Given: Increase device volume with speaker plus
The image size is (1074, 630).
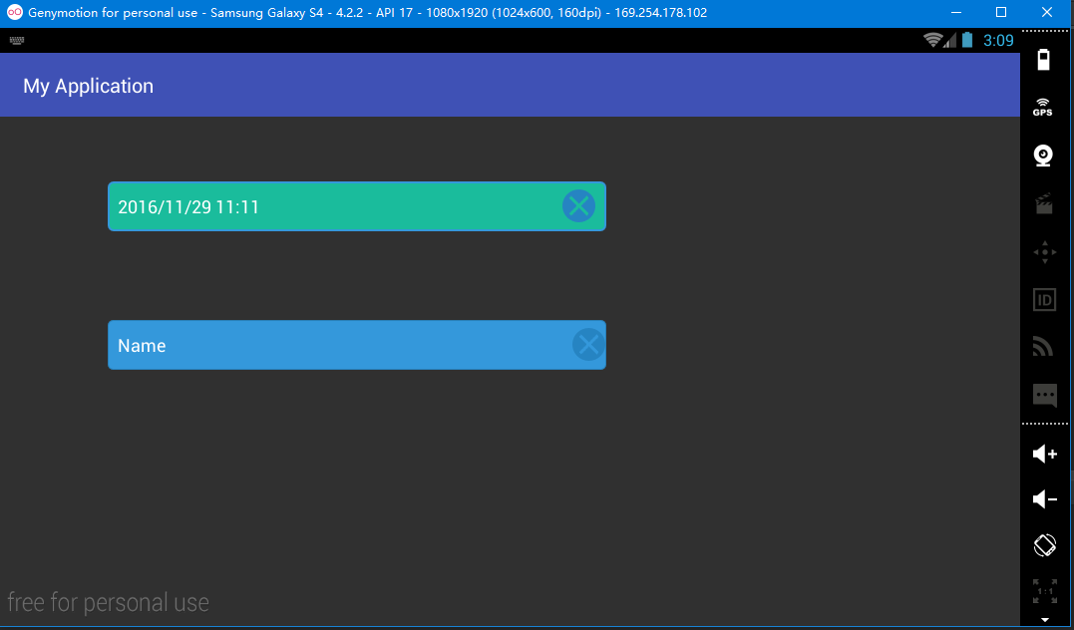Looking at the screenshot, I should (1044, 454).
